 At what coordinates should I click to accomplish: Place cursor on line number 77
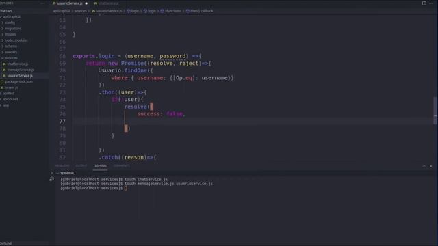coord(62,122)
